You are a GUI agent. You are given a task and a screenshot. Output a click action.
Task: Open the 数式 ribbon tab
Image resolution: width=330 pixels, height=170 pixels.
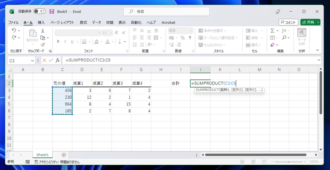tap(83, 23)
